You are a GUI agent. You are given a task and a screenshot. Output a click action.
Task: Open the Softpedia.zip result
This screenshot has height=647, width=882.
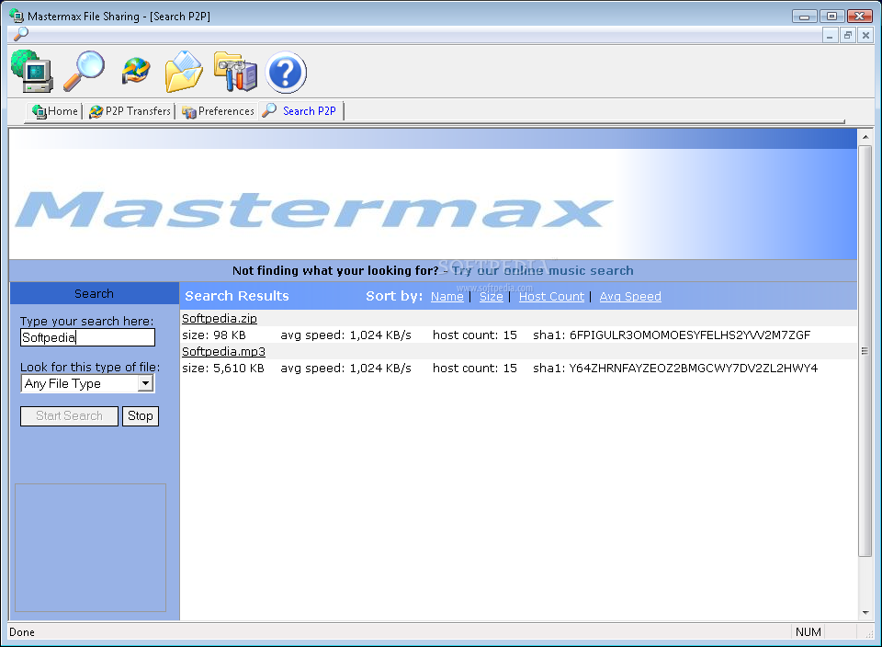coord(220,318)
